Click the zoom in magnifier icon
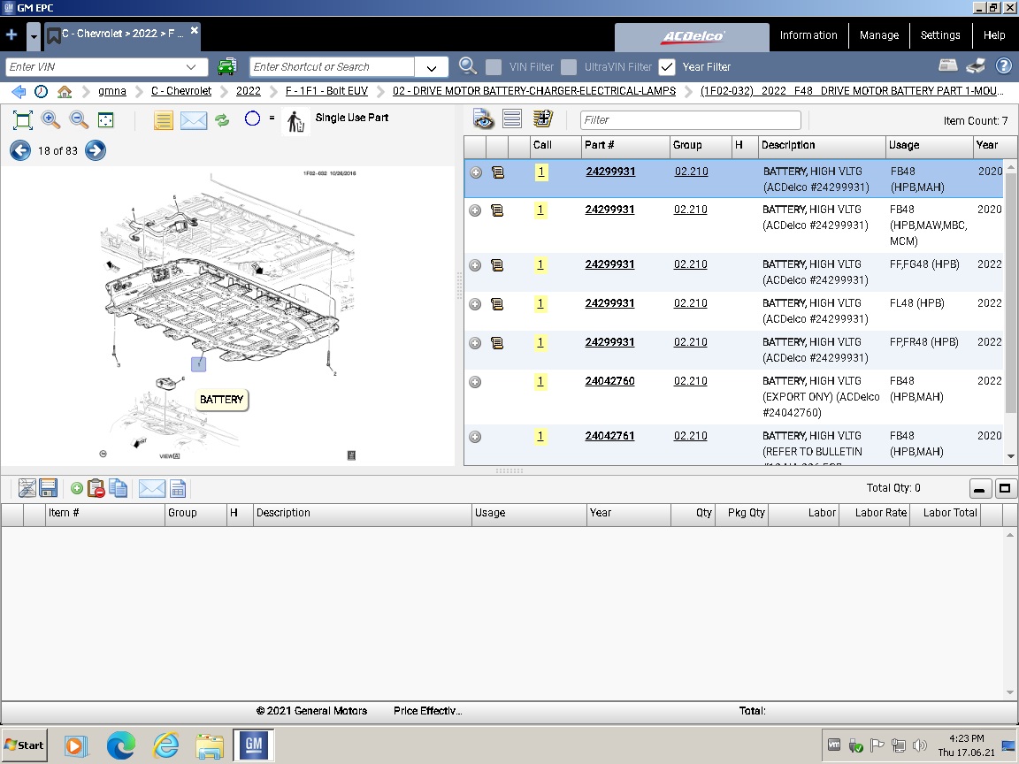This screenshot has width=1019, height=764. pyautogui.click(x=51, y=120)
